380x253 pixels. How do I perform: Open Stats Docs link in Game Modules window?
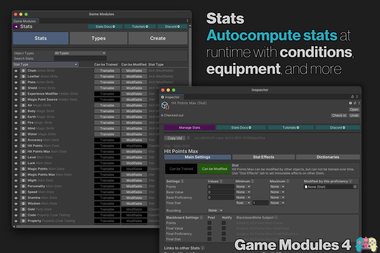[105, 27]
